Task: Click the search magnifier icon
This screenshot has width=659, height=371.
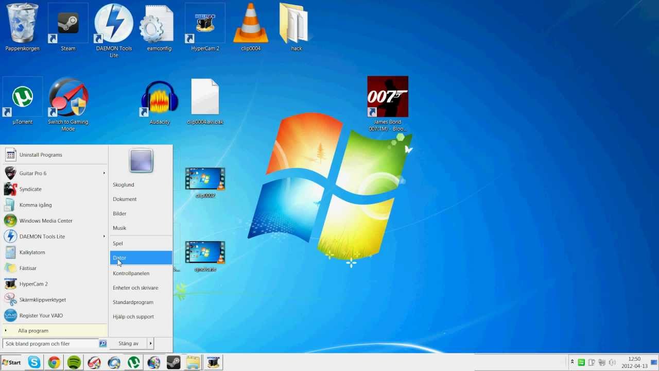Action: [102, 344]
